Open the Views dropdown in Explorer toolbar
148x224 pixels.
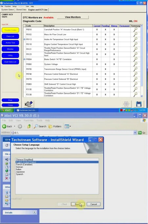tap(68, 126)
